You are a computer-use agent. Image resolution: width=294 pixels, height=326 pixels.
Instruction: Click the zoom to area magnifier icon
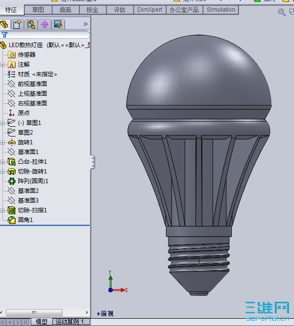pos(281,12)
